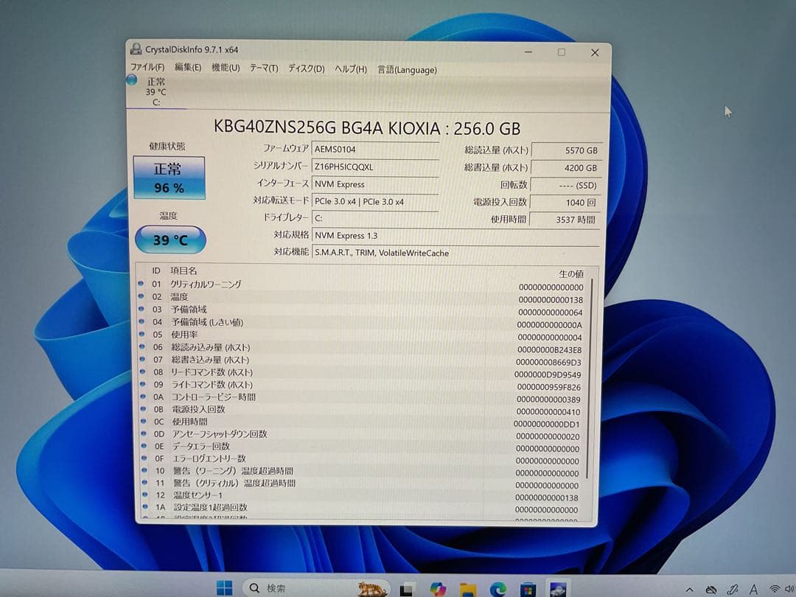The image size is (796, 597).
Task: Open Microsoft Store from the taskbar
Action: coord(528,589)
